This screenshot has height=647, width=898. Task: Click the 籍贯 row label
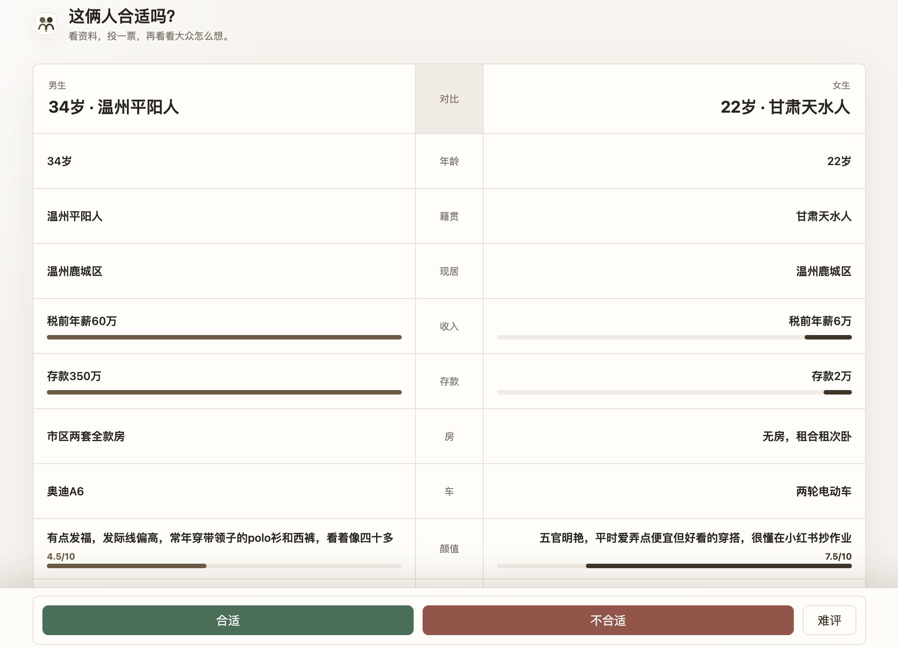pos(449,216)
